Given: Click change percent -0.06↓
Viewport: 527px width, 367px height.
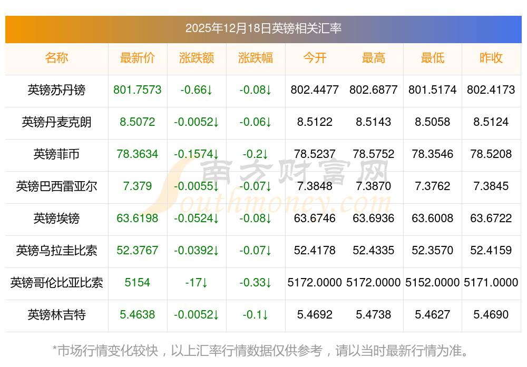Looking at the screenshot, I should 256,122.
